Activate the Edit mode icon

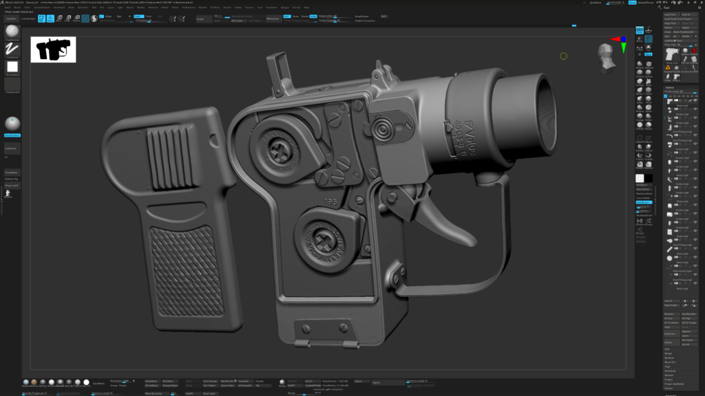point(41,19)
